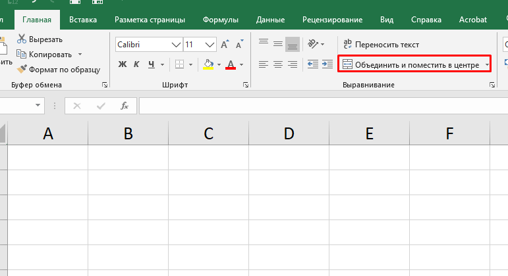
Task: Click the confirm checkmark in formula bar
Action: 101,106
